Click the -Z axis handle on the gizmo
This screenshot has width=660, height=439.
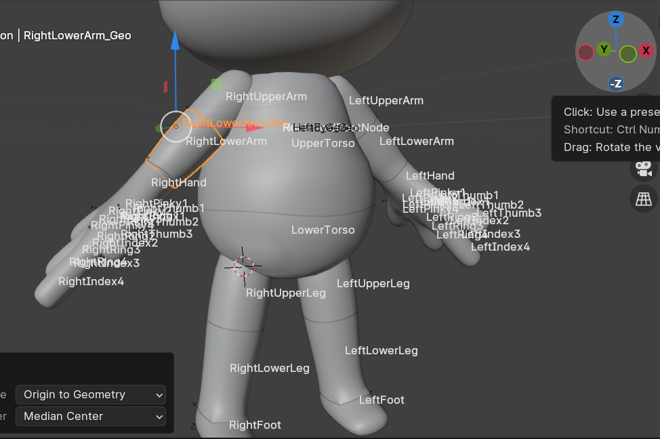coord(615,84)
